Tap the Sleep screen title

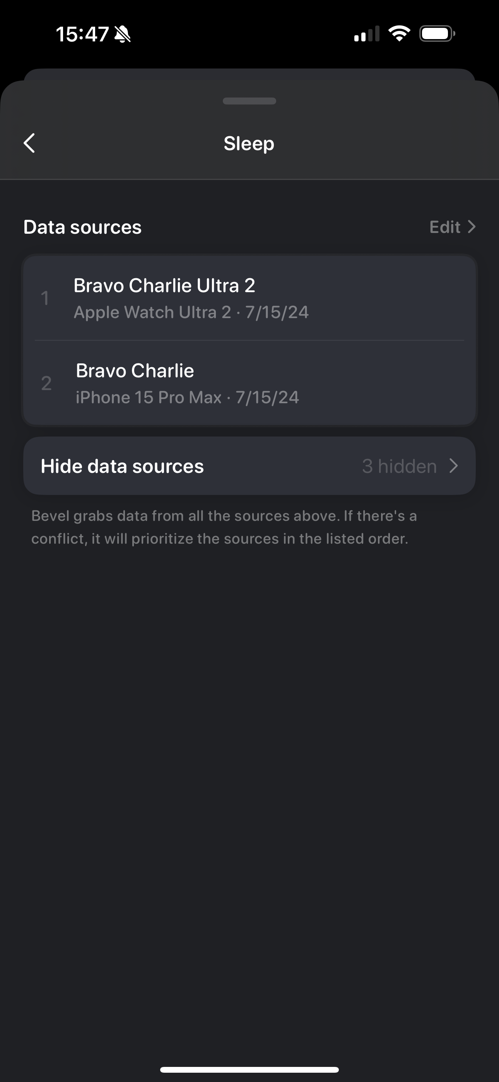[249, 144]
